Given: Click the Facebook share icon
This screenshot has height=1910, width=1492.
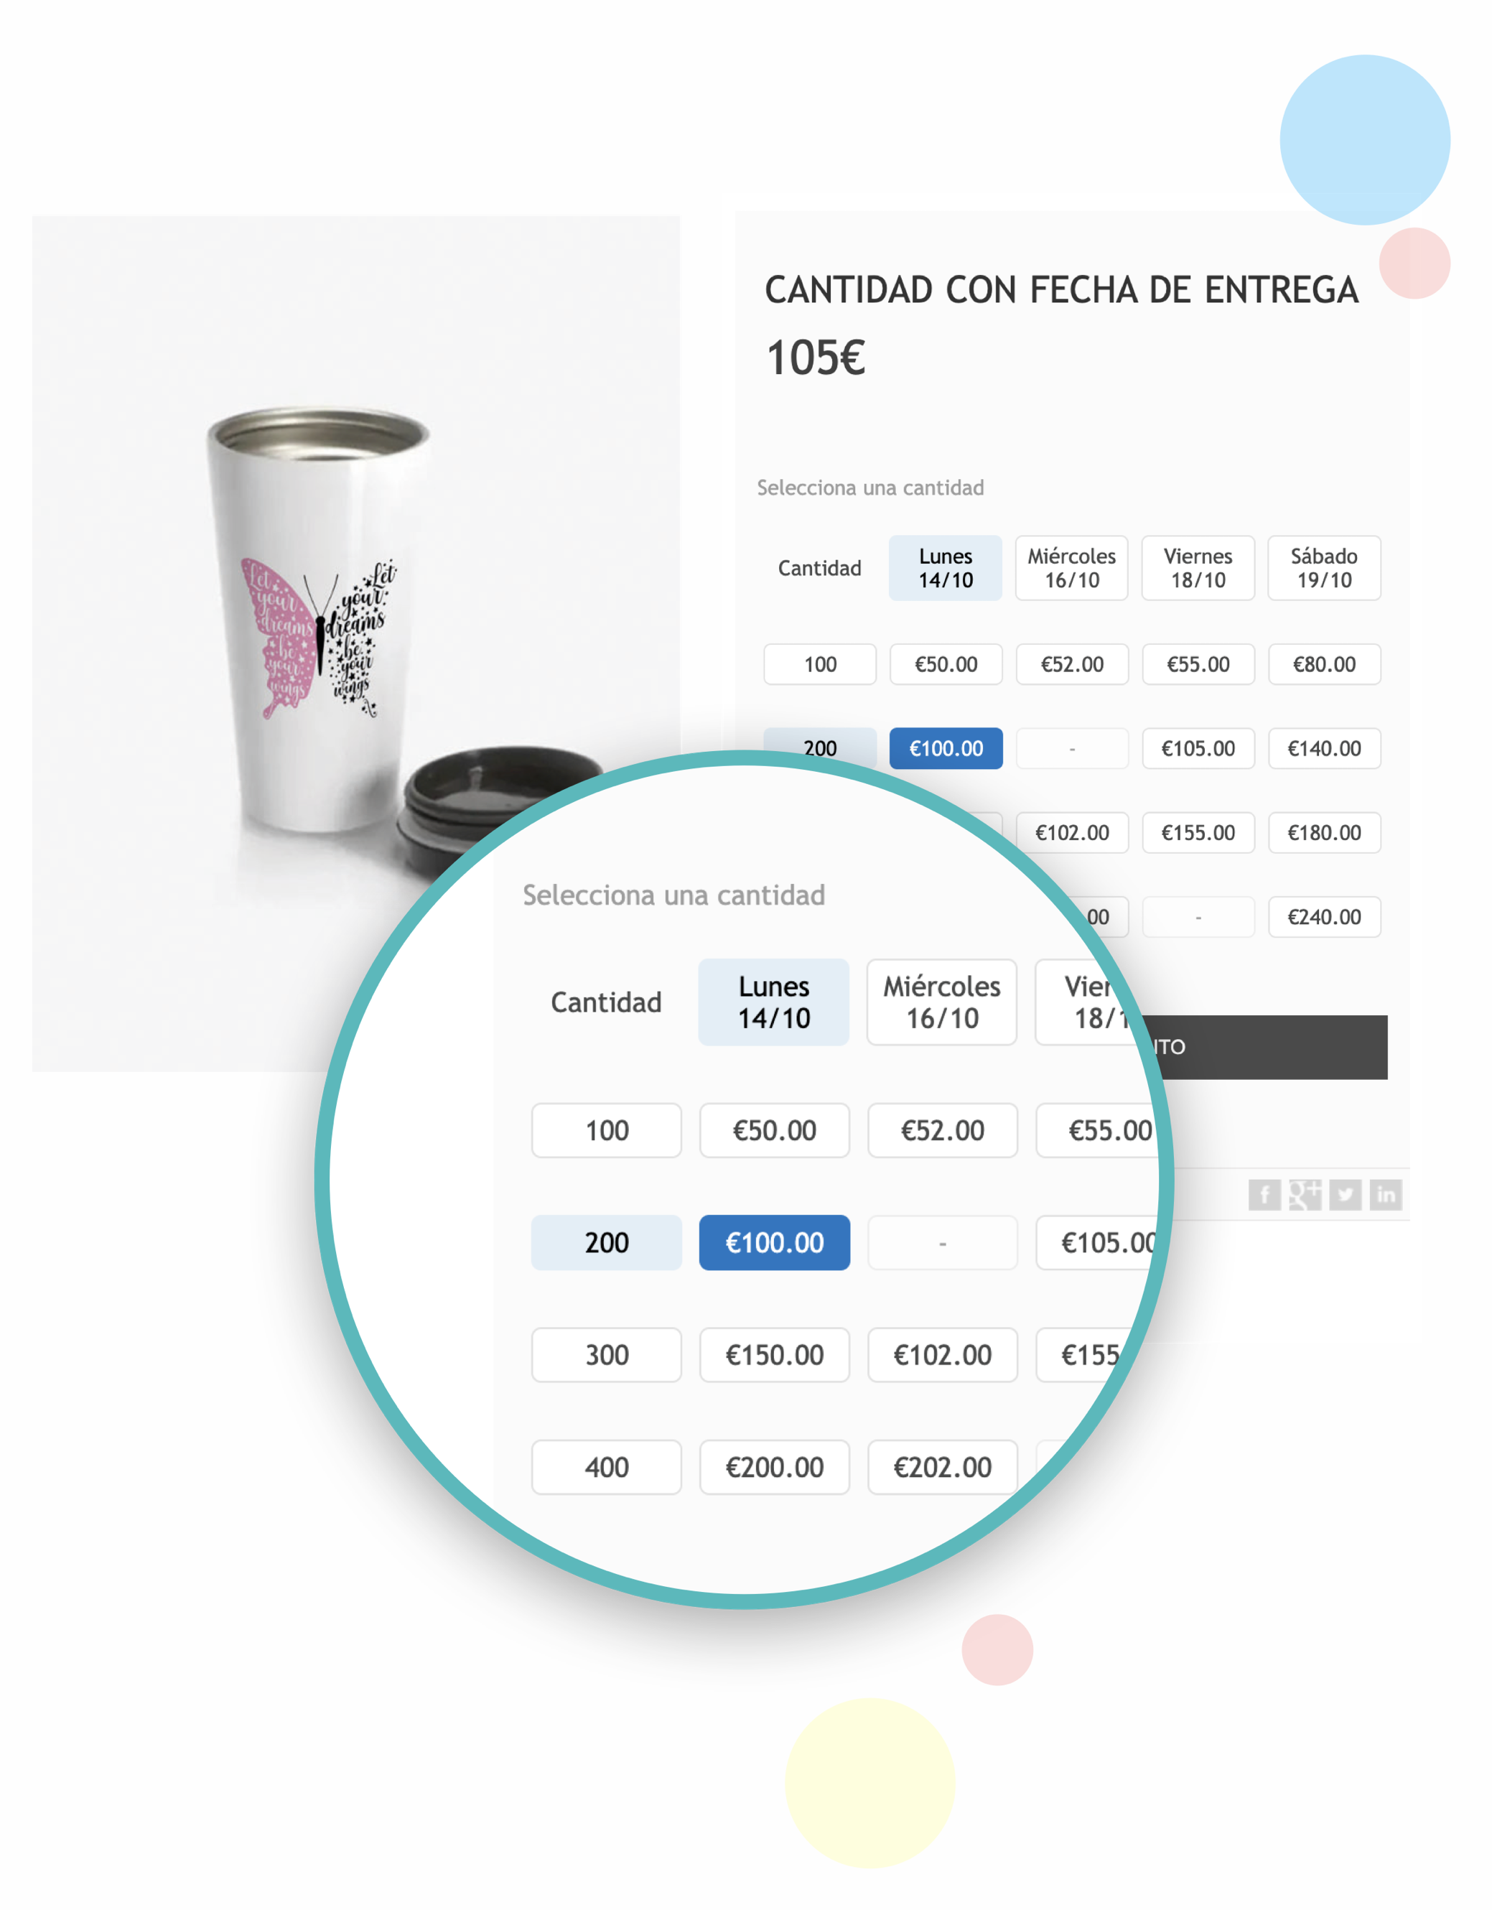Looking at the screenshot, I should click(x=1264, y=1195).
